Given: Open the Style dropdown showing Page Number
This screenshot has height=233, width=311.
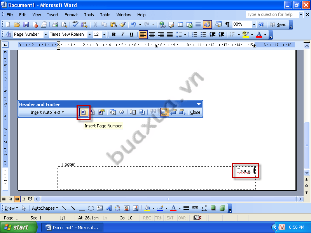Looking at the screenshot, I should pyautogui.click(x=45, y=35).
